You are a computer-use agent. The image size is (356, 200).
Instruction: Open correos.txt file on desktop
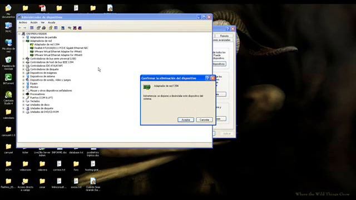(x=59, y=164)
